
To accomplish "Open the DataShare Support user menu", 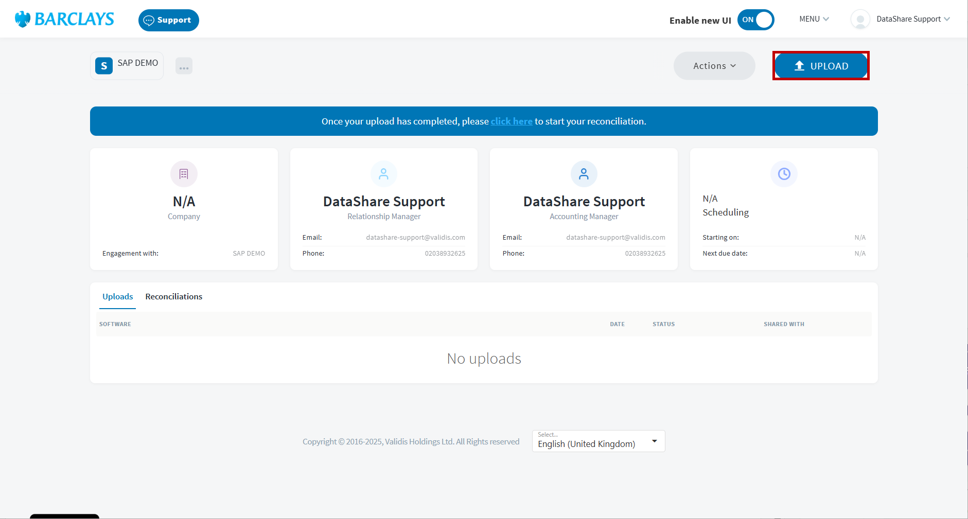I will (912, 19).
